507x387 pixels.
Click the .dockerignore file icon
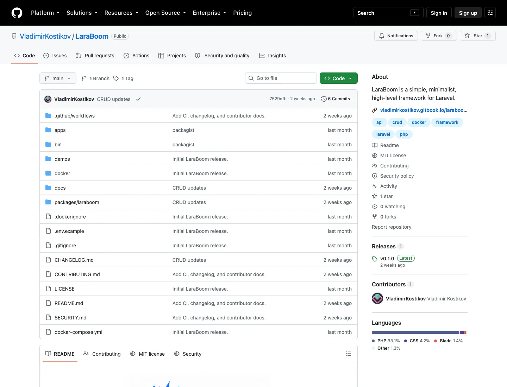(48, 216)
